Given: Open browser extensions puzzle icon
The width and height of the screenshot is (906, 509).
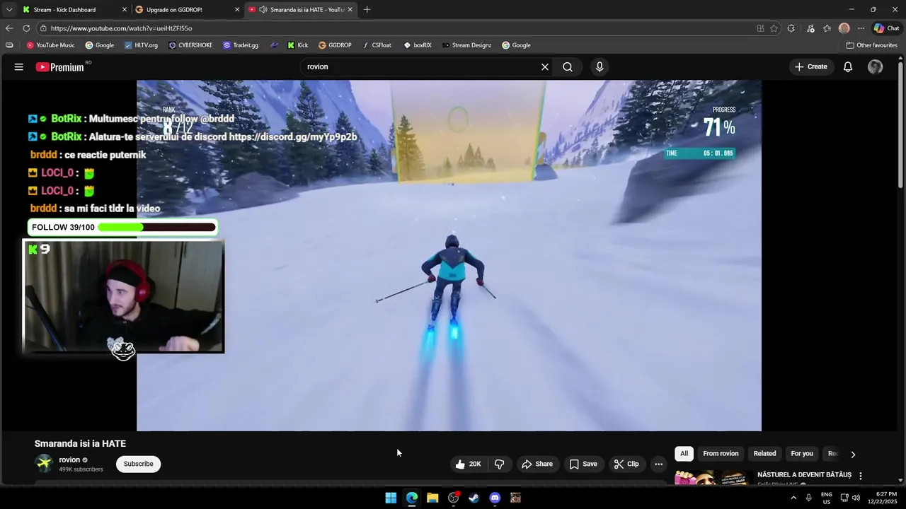Looking at the screenshot, I should point(791,28).
